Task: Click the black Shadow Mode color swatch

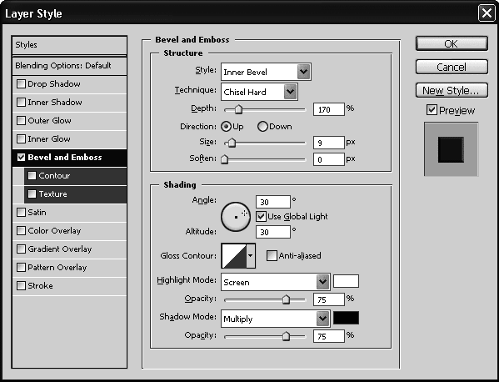Action: tap(346, 318)
